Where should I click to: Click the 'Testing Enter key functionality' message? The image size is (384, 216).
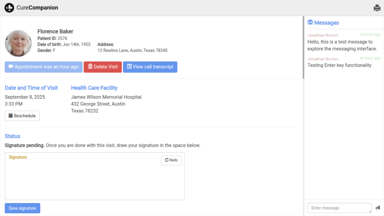click(339, 65)
